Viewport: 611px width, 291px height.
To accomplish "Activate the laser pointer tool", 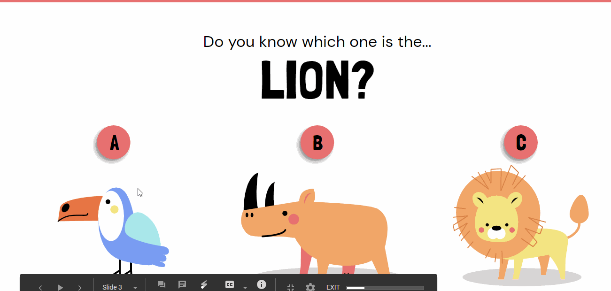I will pyautogui.click(x=204, y=284).
